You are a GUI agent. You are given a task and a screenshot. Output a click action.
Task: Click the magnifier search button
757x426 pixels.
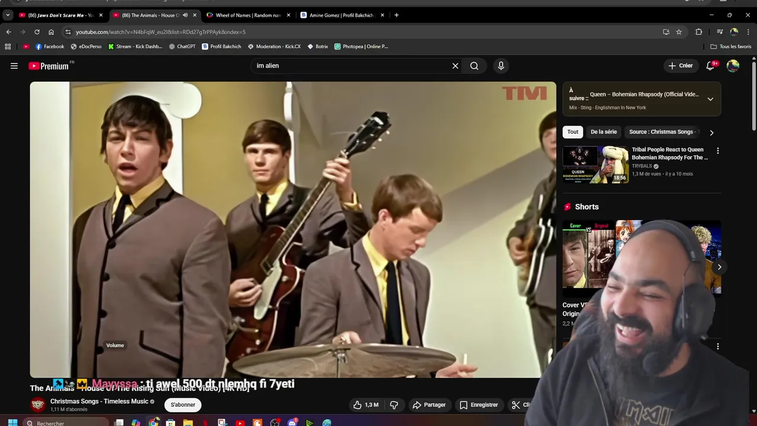click(x=474, y=66)
